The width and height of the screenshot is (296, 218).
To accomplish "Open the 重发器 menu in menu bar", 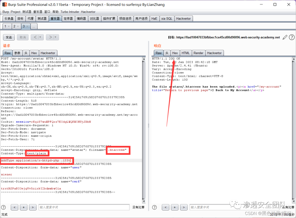I will [38, 12].
